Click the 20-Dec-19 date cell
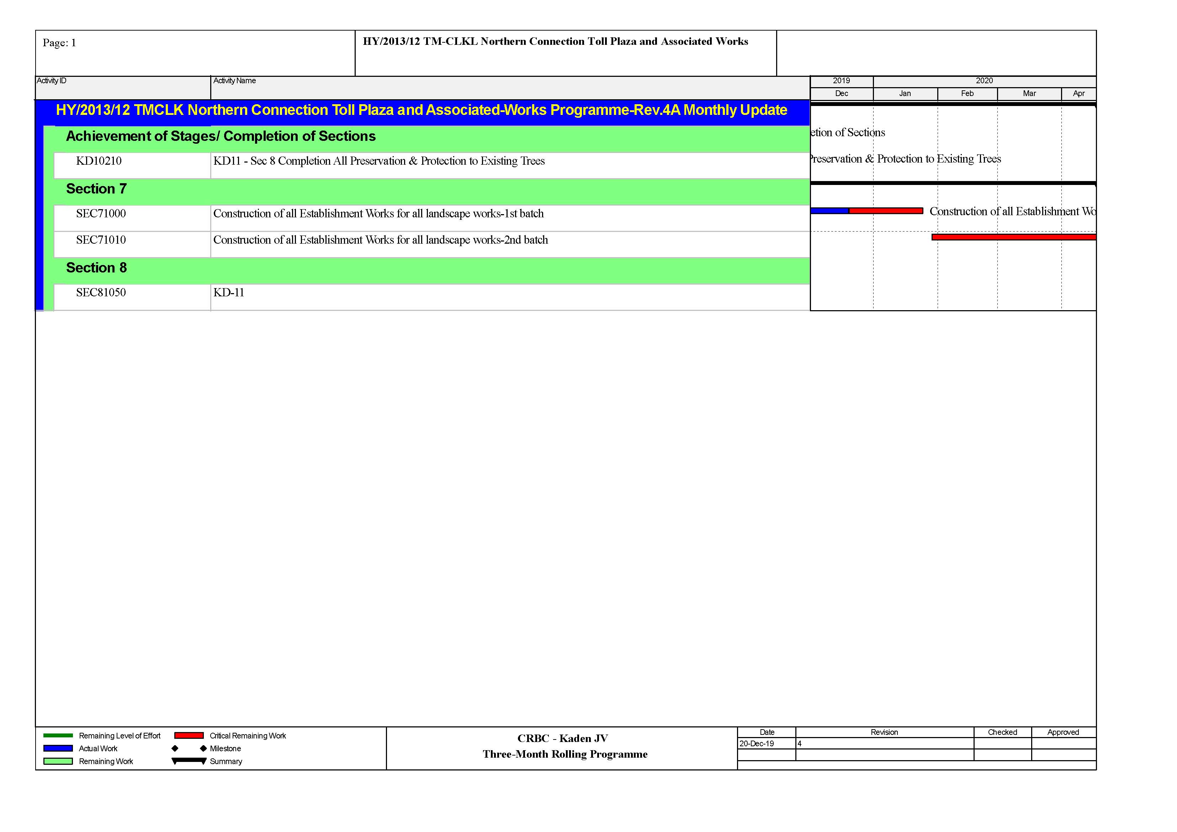The image size is (1177, 832). click(x=767, y=743)
